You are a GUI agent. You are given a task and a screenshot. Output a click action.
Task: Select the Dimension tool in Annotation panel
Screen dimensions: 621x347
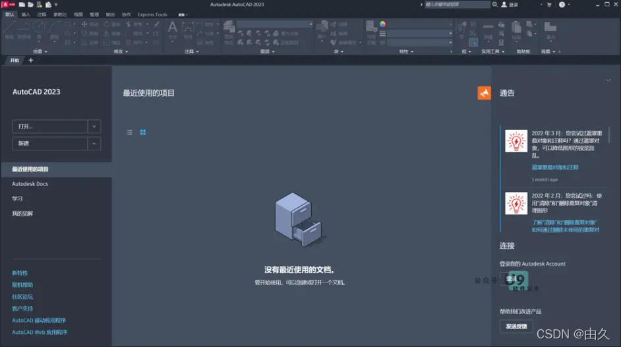click(x=188, y=30)
